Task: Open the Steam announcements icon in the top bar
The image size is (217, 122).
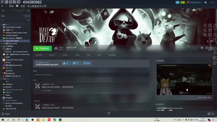Action: 178,2
